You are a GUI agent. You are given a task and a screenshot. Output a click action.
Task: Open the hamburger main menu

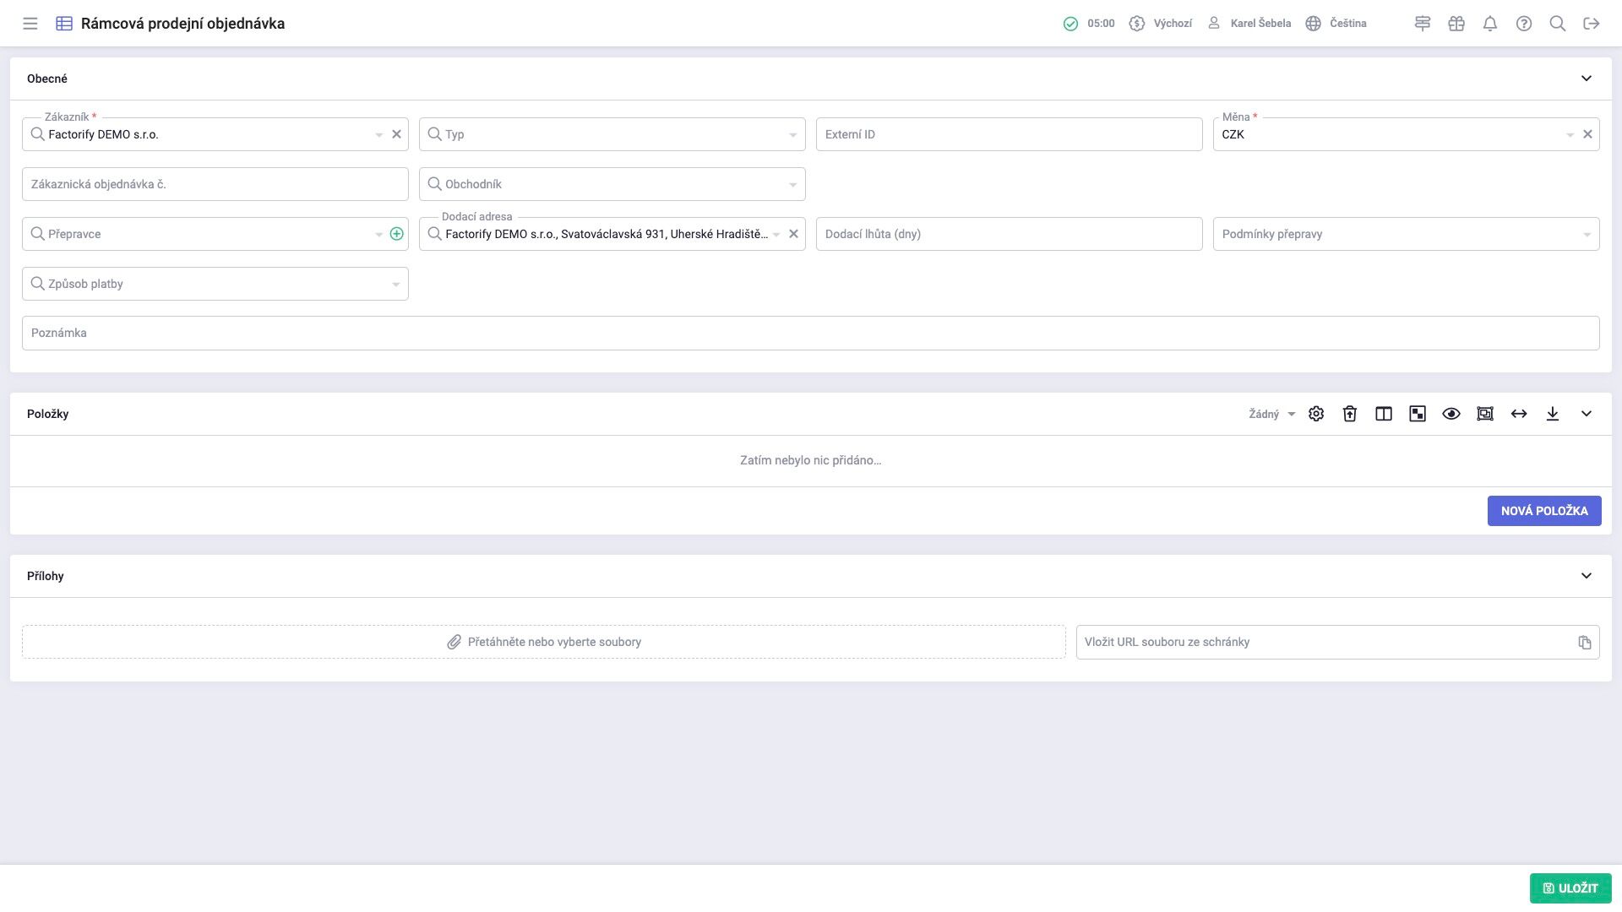click(x=30, y=24)
